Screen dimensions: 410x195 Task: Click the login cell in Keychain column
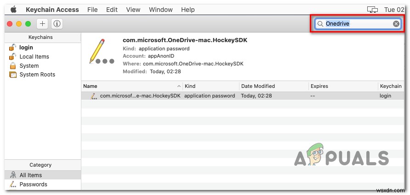click(x=386, y=96)
